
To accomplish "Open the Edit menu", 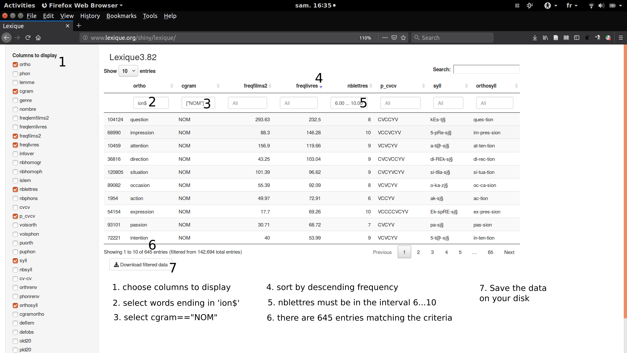I will coord(48,16).
